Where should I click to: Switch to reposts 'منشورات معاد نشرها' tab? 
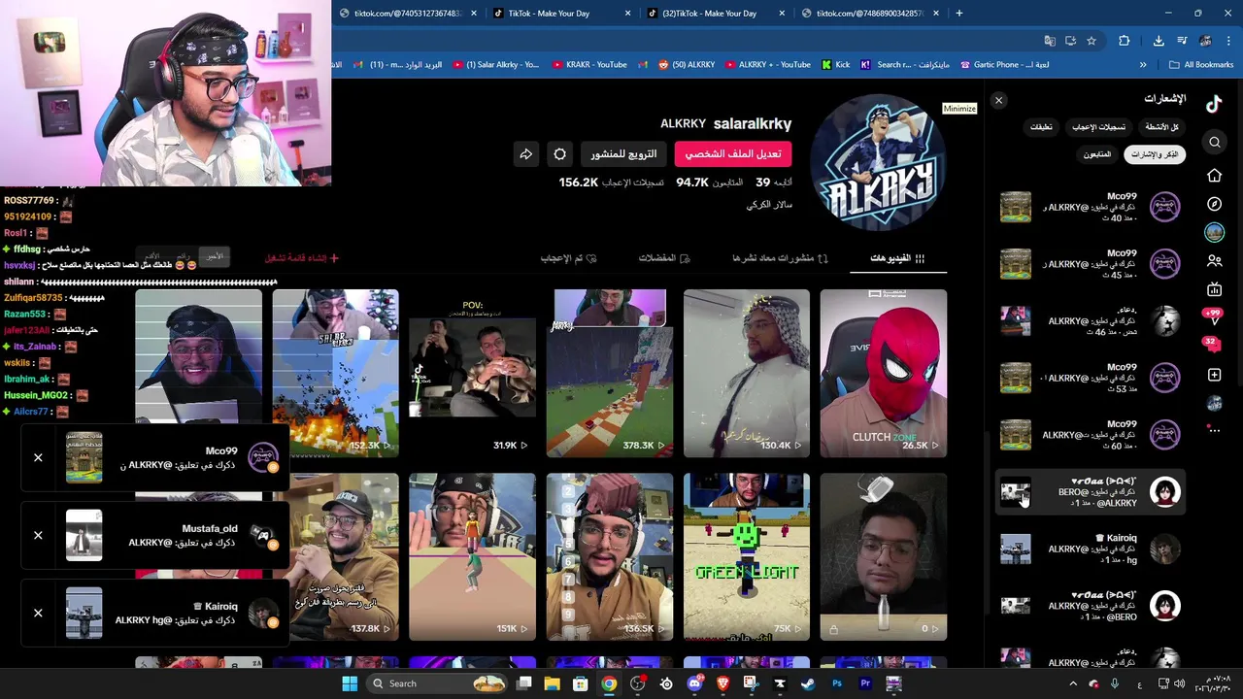(x=780, y=258)
